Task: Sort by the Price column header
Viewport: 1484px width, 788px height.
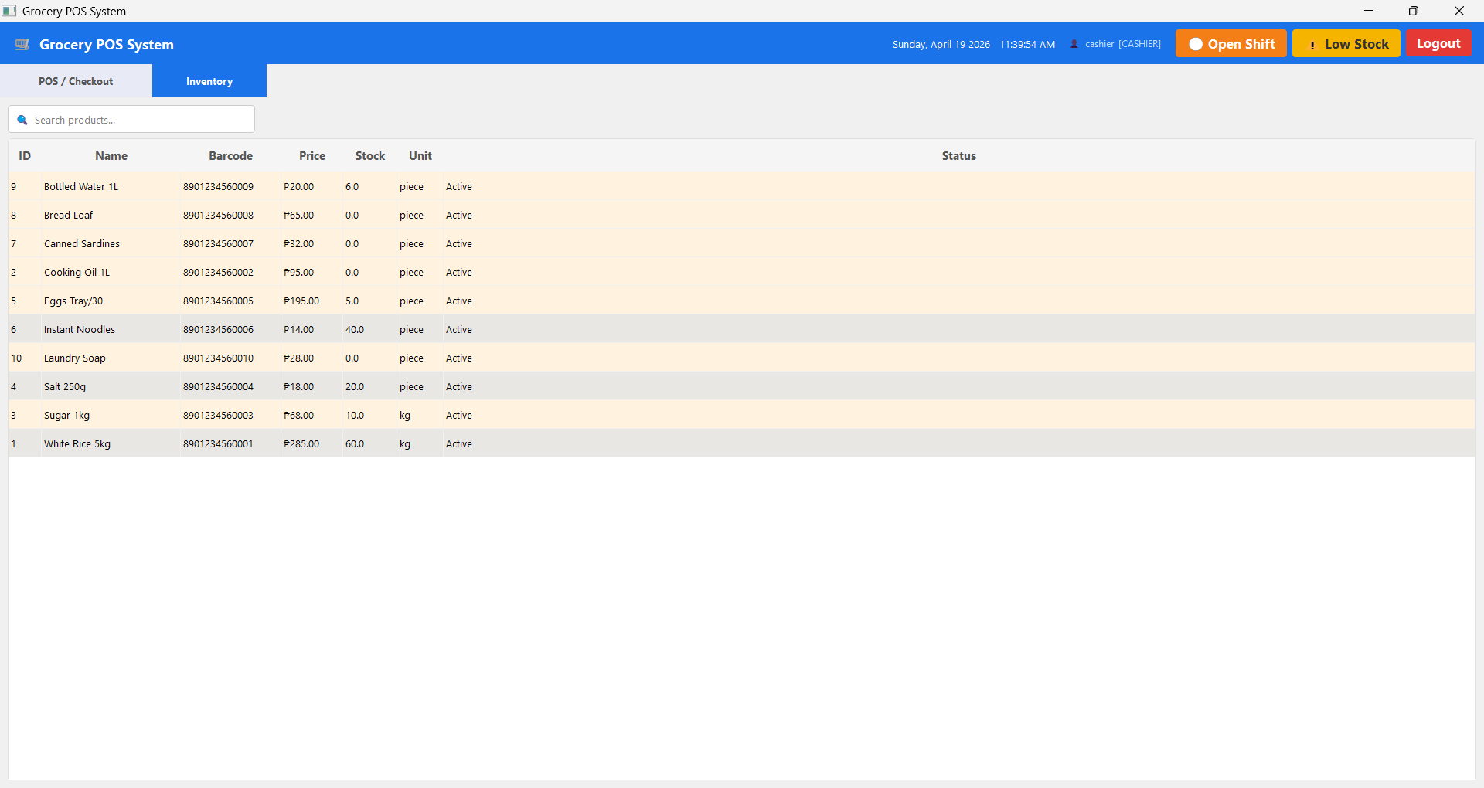Action: [312, 156]
